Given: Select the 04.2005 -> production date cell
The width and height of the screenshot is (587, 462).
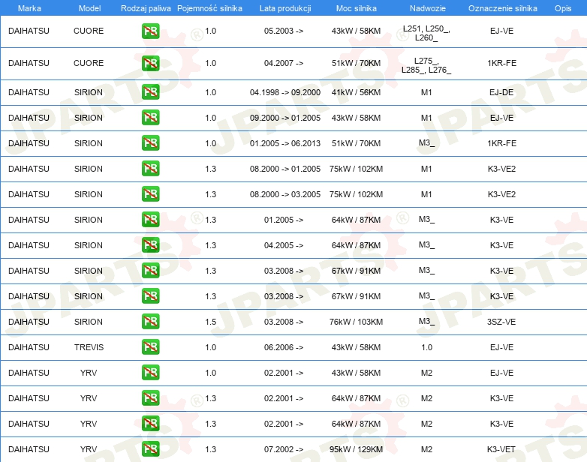Looking at the screenshot, I should tap(284, 245).
